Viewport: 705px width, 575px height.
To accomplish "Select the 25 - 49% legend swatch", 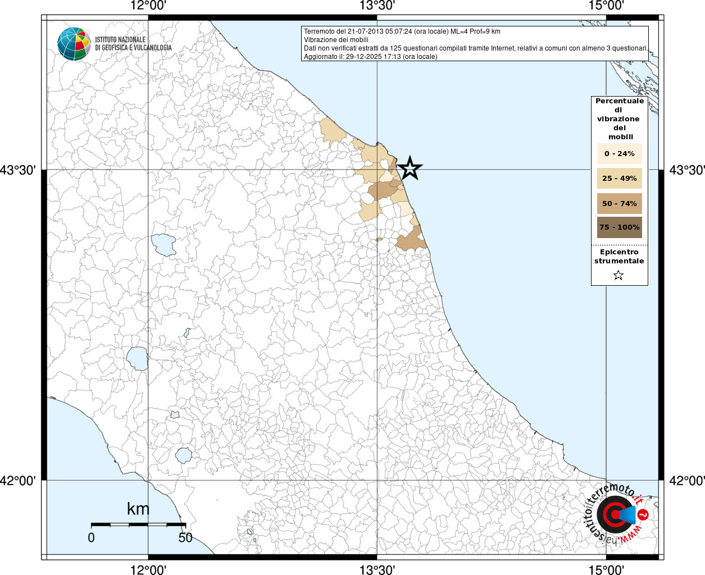I will [620, 179].
